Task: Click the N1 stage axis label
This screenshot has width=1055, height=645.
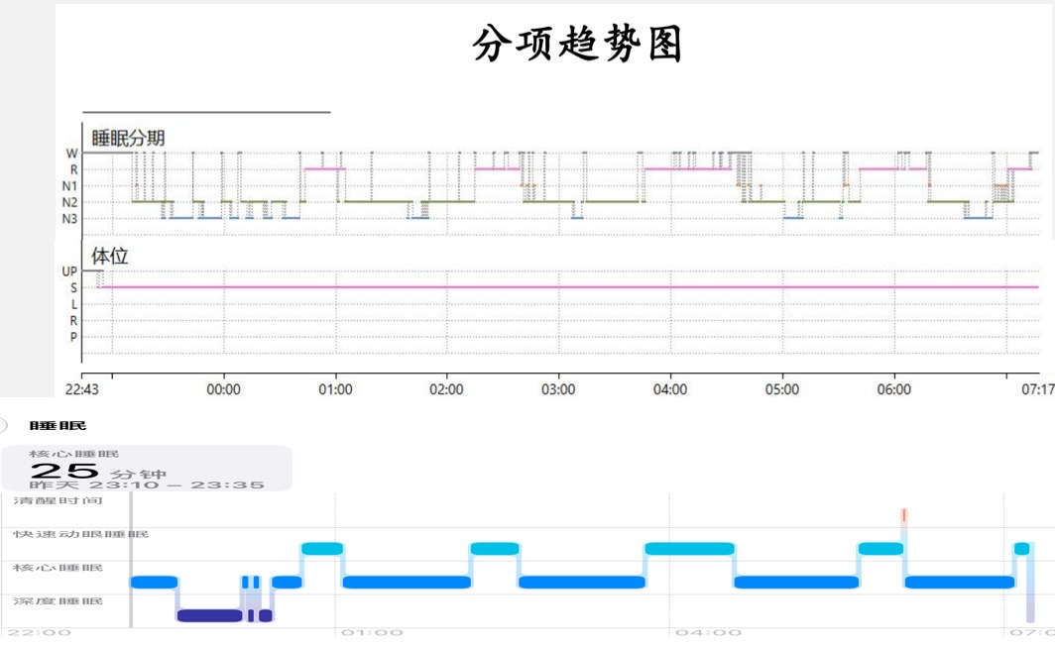Action: pos(70,186)
